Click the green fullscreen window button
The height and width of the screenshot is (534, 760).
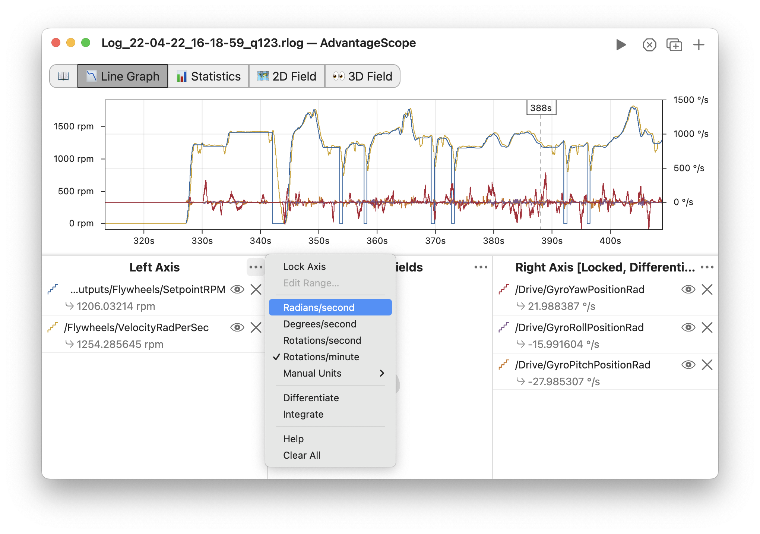click(x=86, y=43)
